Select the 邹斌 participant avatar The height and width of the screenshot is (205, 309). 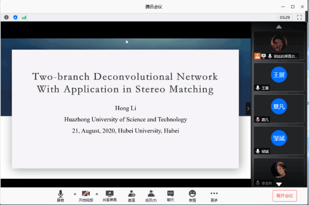pyautogui.click(x=279, y=138)
